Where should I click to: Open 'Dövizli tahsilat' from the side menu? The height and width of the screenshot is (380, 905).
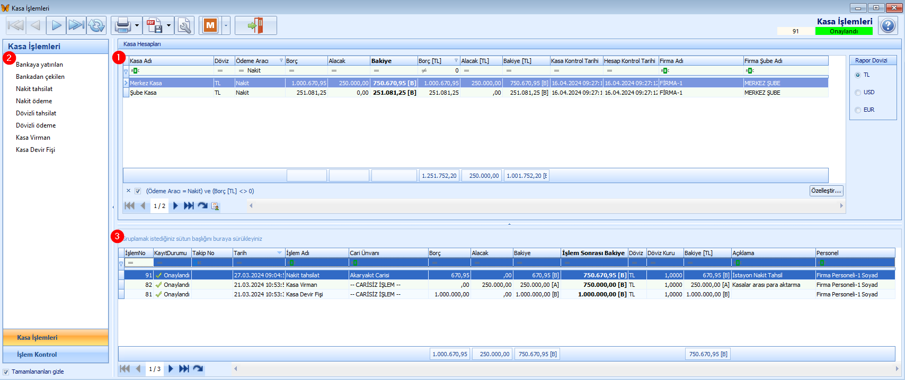coord(36,113)
